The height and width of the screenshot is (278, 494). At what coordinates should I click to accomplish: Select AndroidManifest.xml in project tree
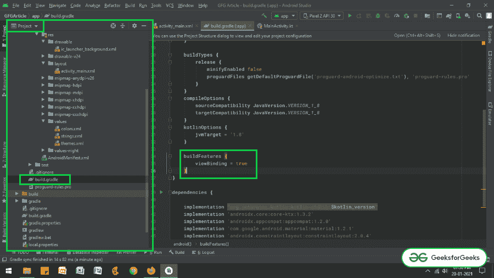tap(65, 158)
